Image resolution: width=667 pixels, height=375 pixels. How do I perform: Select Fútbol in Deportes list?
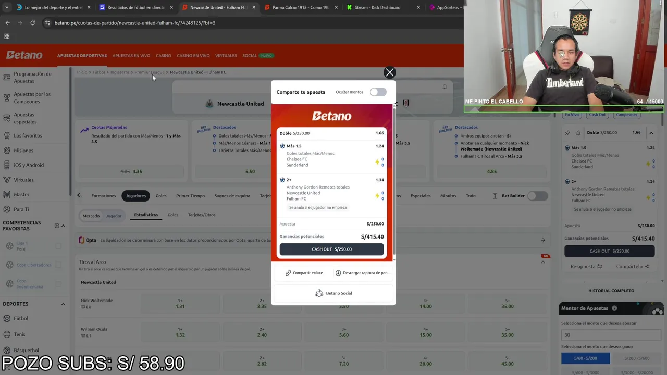tap(21, 318)
